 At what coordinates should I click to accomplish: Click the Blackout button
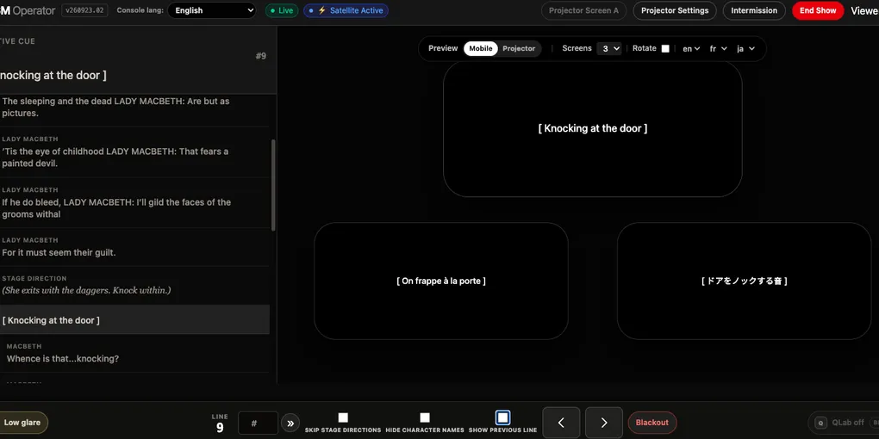pyautogui.click(x=652, y=423)
